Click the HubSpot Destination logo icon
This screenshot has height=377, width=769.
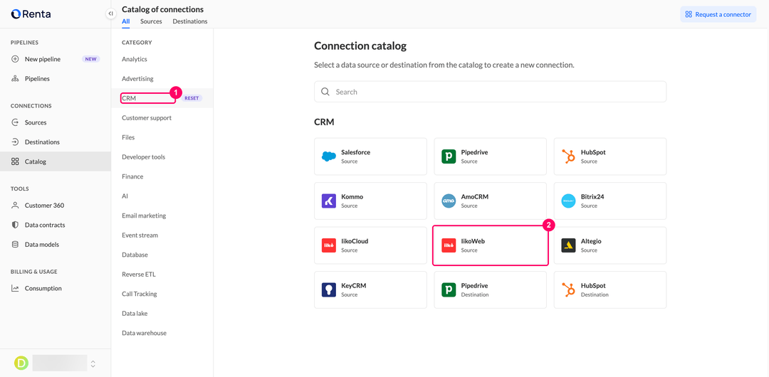coord(568,290)
